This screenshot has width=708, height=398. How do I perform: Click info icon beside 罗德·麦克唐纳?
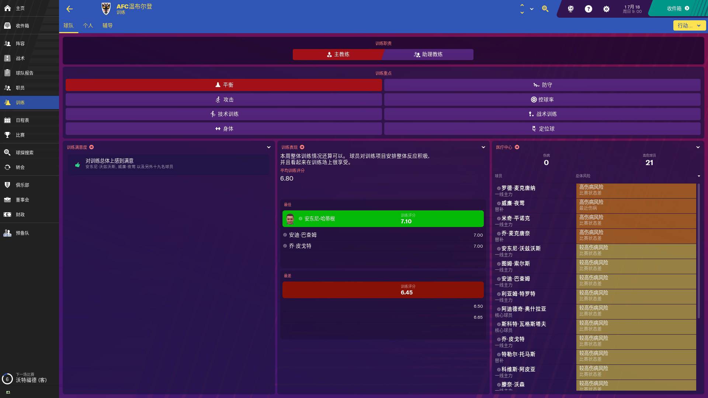(499, 188)
